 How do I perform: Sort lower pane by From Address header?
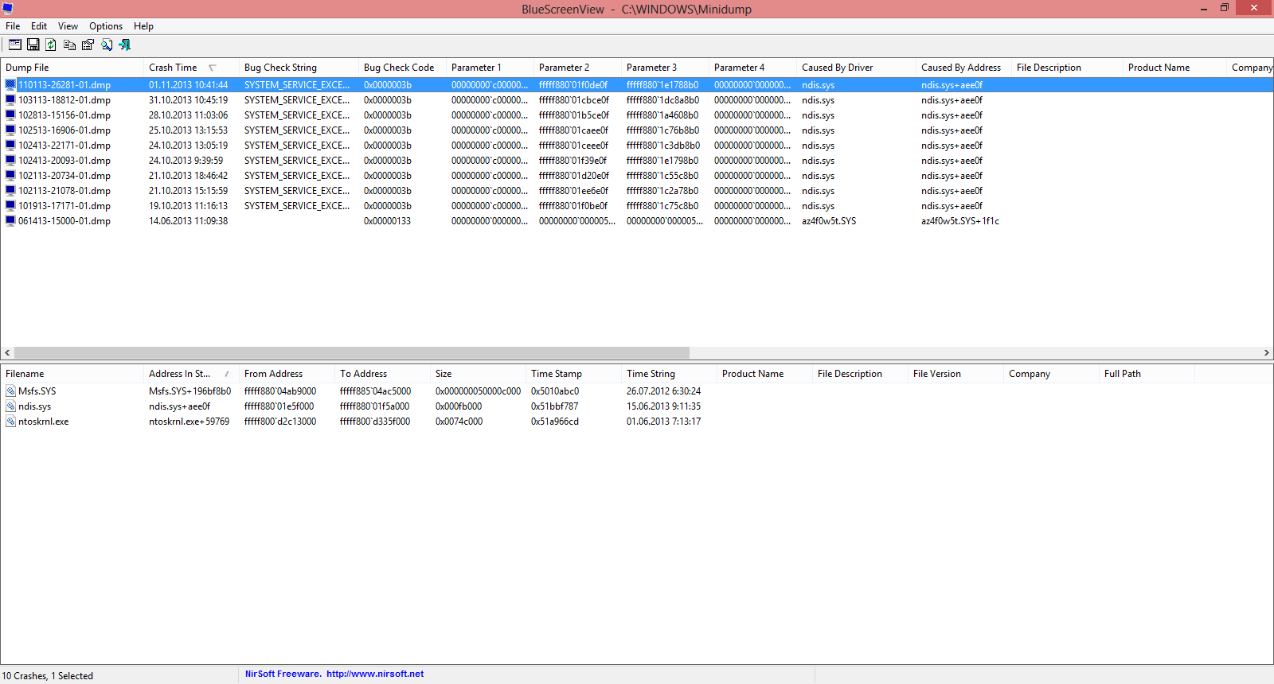(x=287, y=374)
